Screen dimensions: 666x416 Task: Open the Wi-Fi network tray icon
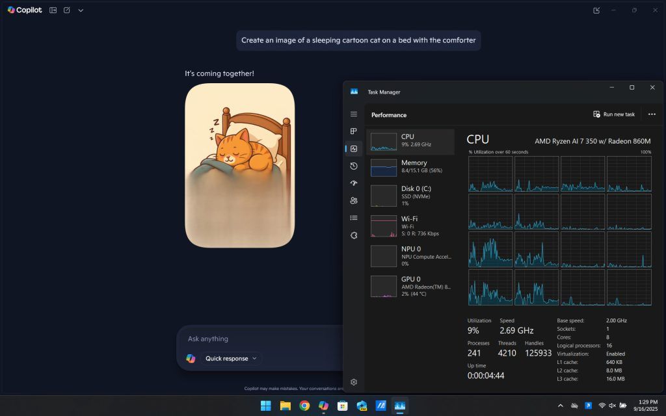coord(602,406)
